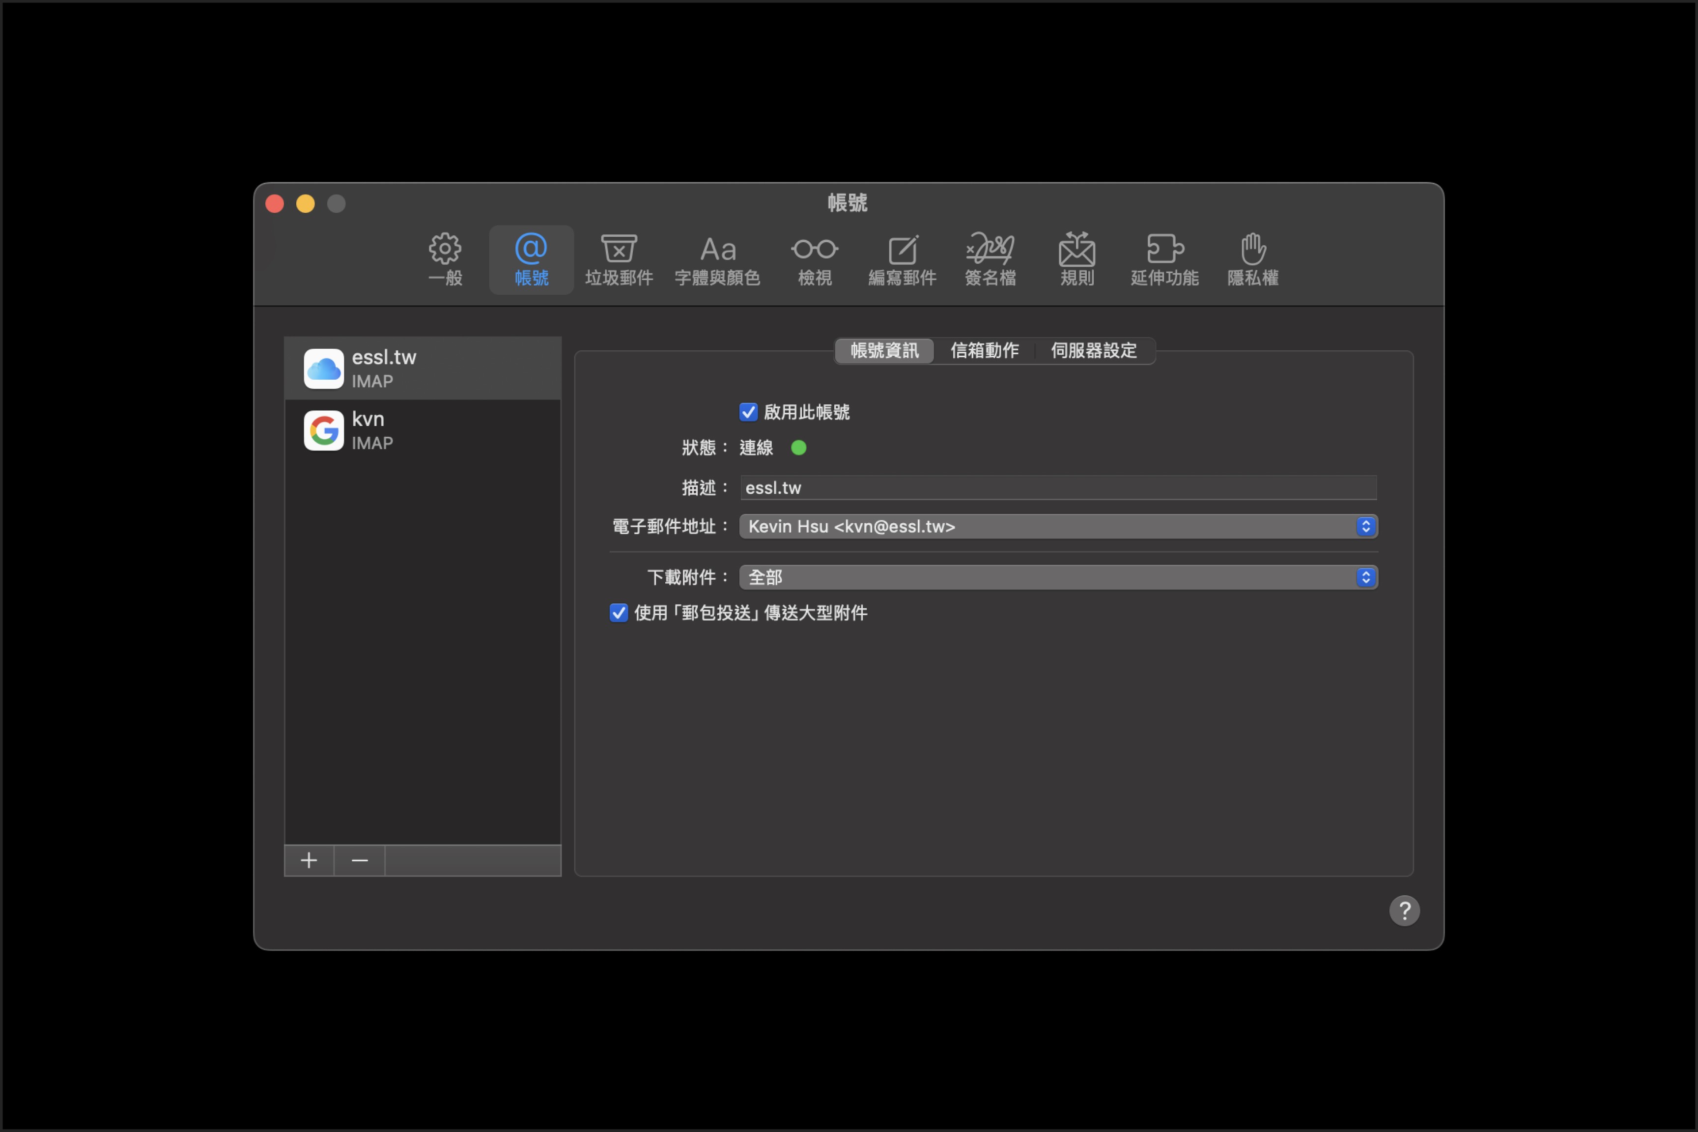
Task: Switch to the 伺服器設定 tab
Action: [1093, 351]
